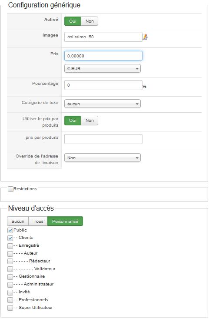Focus the Prix input field

coord(103,56)
